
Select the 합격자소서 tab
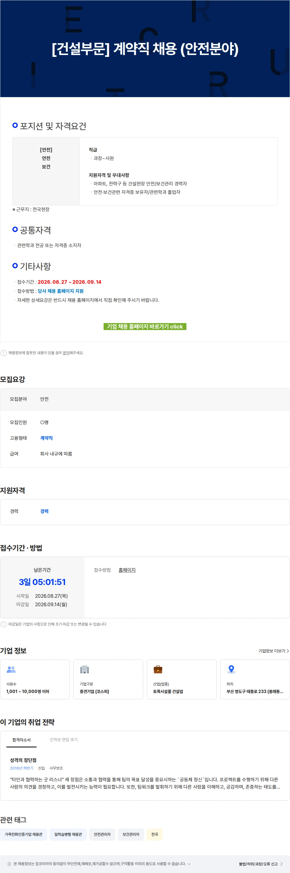[21, 740]
